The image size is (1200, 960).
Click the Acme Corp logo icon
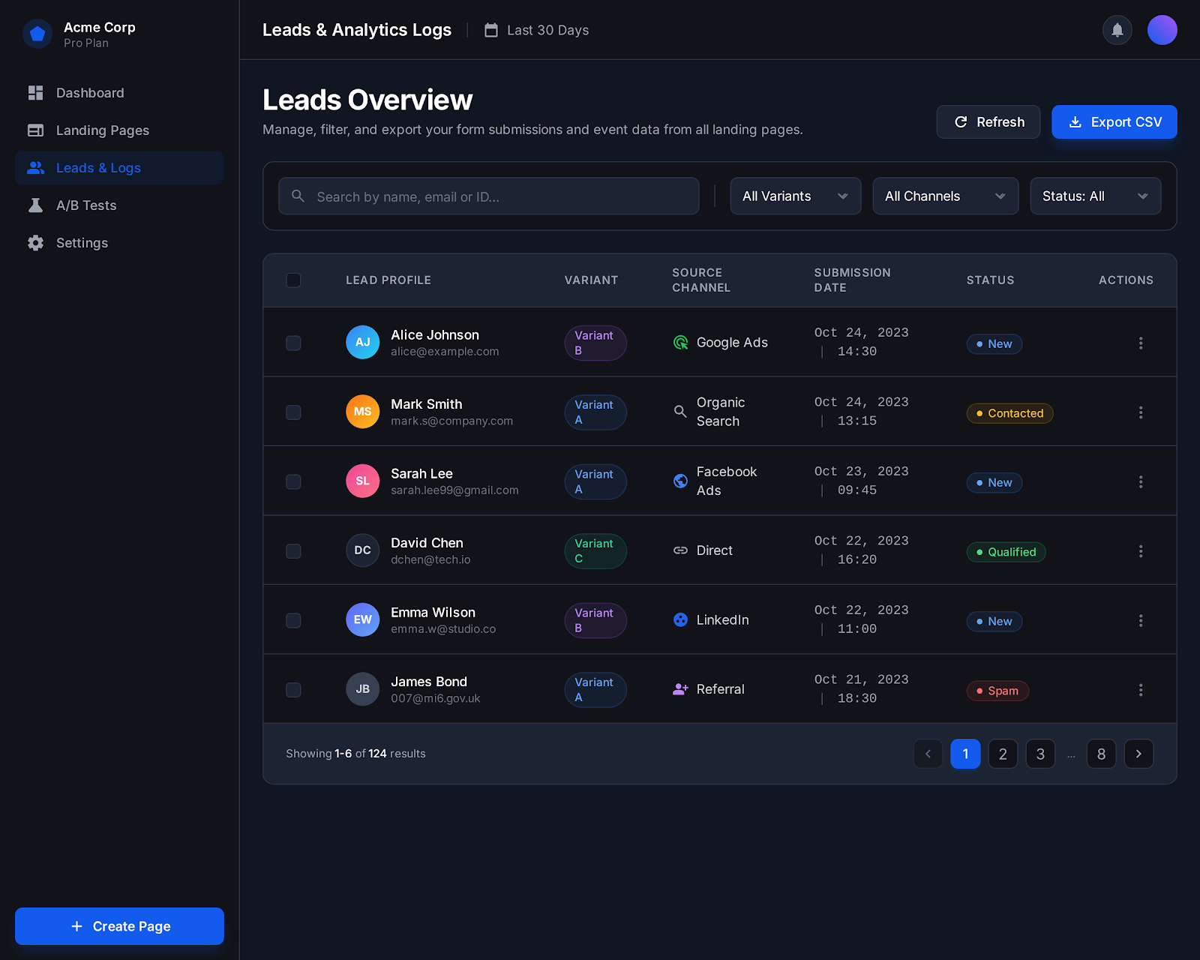tap(37, 34)
